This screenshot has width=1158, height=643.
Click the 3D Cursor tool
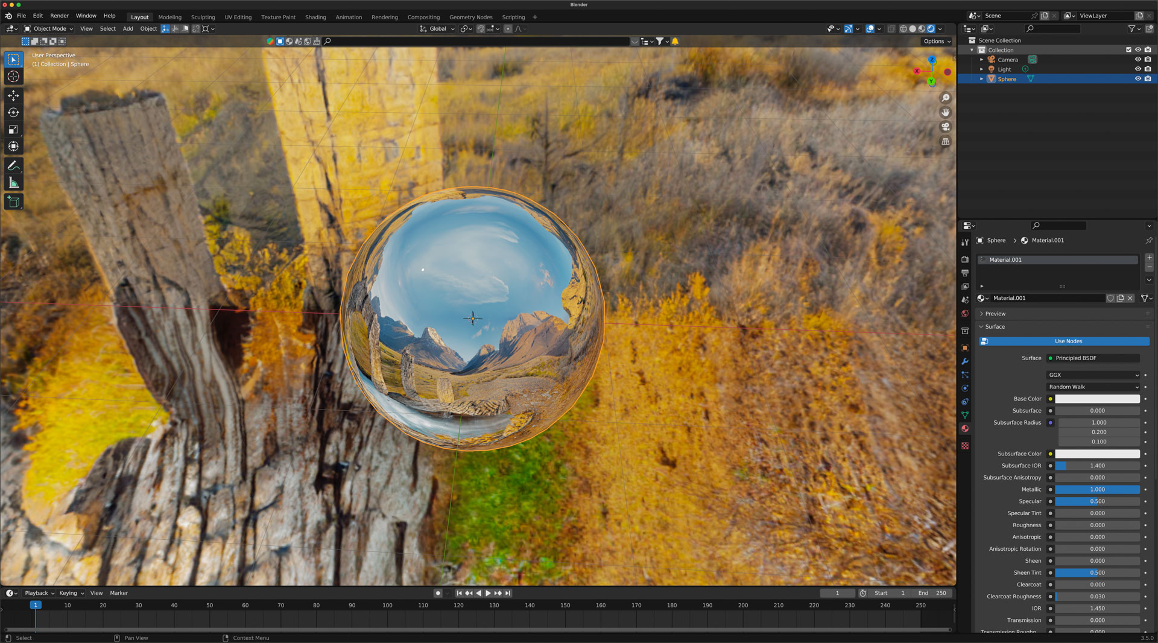point(13,77)
